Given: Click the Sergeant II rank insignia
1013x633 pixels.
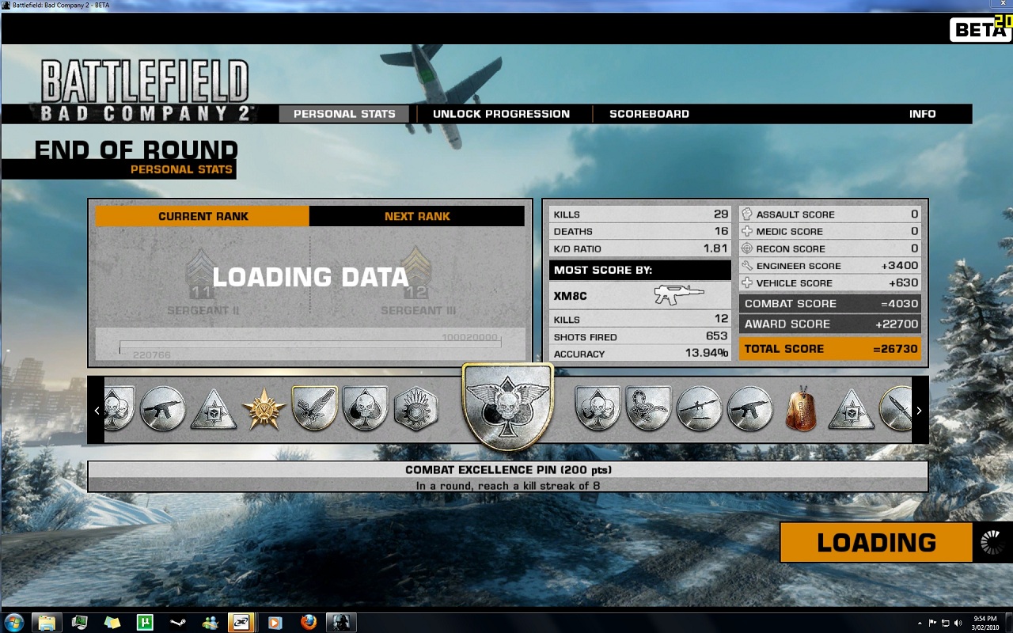Looking at the screenshot, I should click(203, 272).
